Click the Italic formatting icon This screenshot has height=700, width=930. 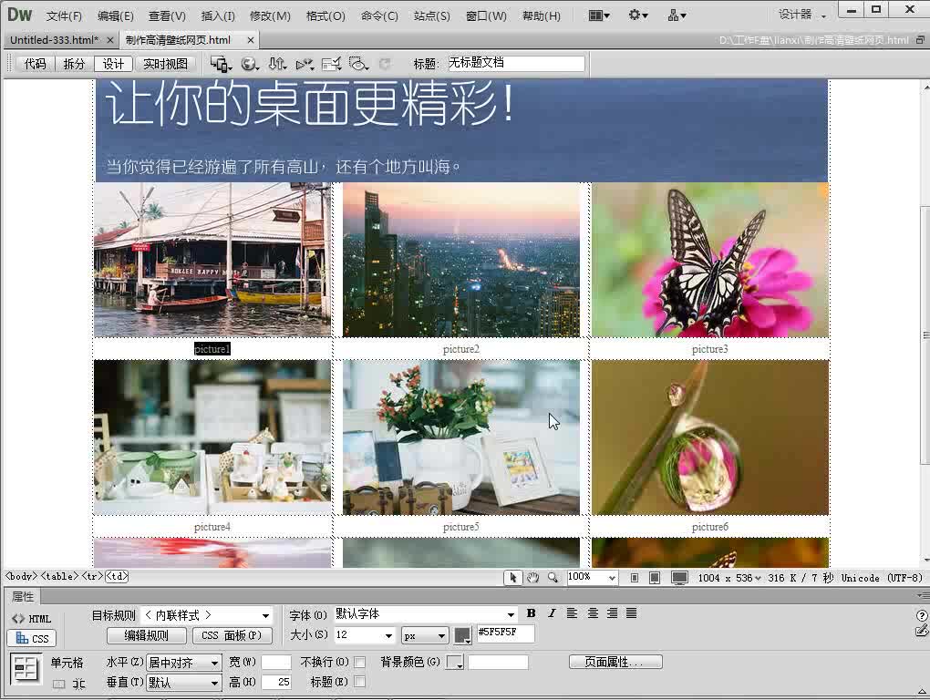click(552, 613)
